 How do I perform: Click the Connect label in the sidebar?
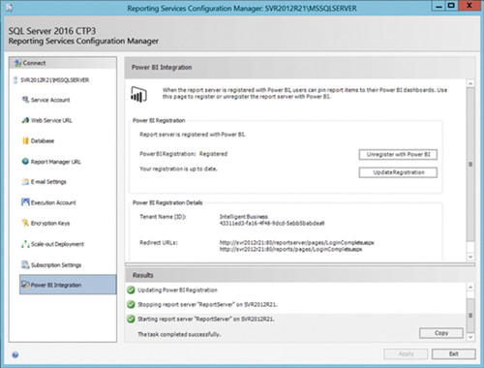(34, 63)
